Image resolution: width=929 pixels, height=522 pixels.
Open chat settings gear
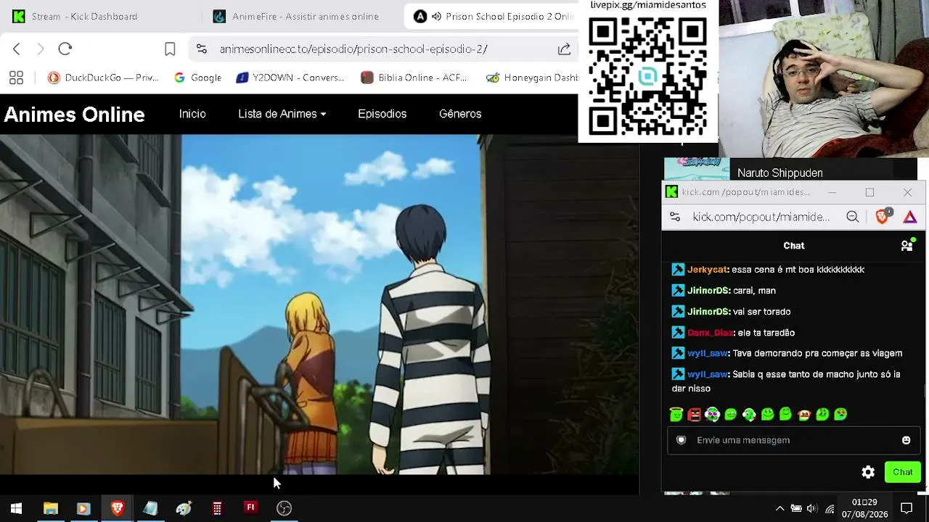868,472
